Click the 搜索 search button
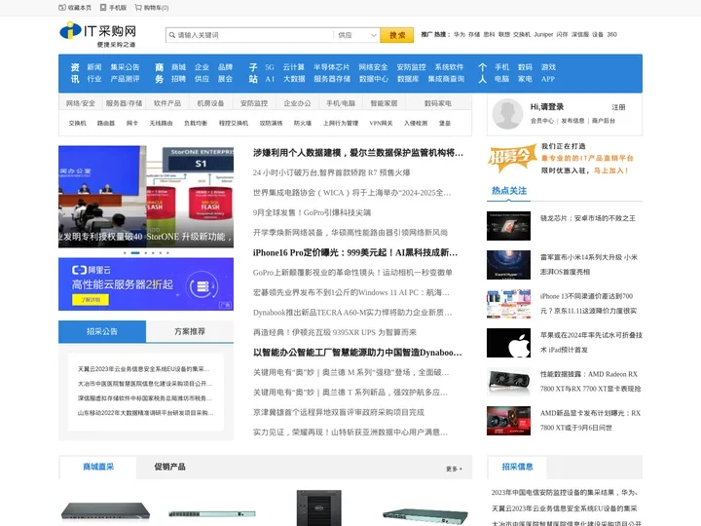 point(396,35)
